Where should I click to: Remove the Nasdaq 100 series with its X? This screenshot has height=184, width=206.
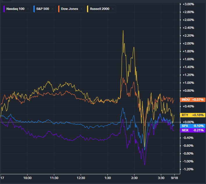point(28,9)
